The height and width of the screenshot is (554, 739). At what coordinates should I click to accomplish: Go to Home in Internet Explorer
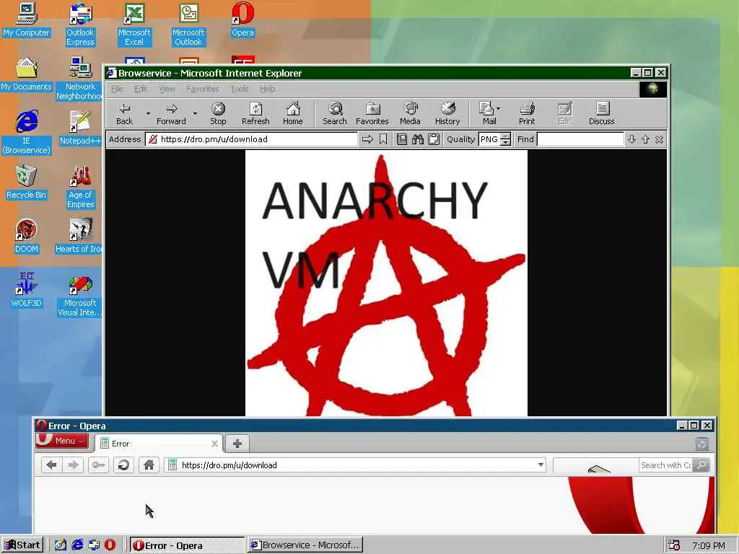(293, 113)
